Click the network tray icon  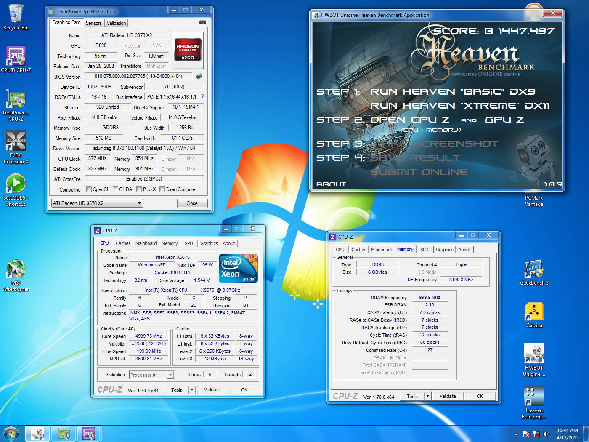click(x=536, y=434)
